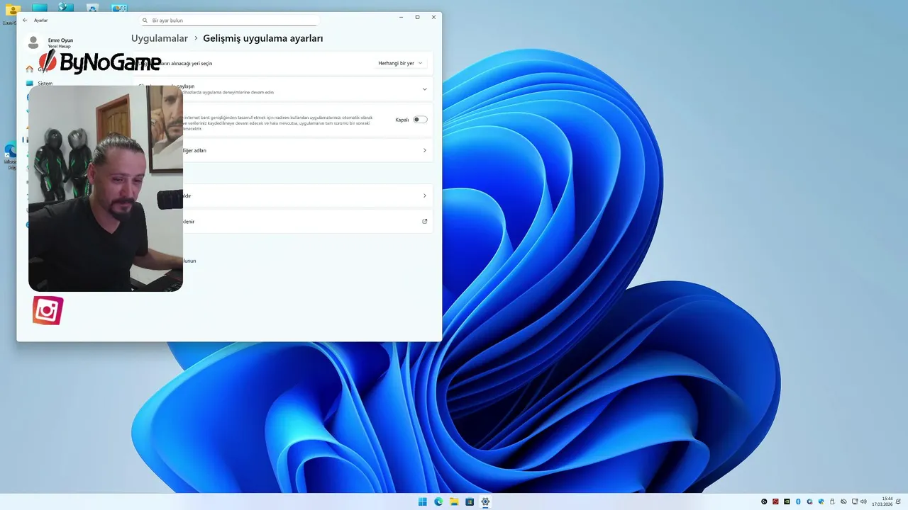Type in the 'Bir ayar bulun' search box
The width and height of the screenshot is (908, 510).
pyautogui.click(x=228, y=21)
